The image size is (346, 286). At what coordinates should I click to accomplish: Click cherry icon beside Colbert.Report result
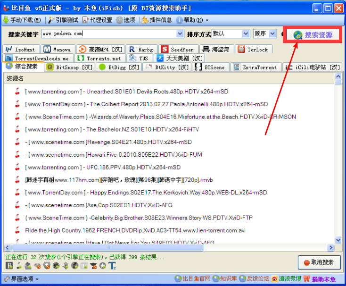click(x=17, y=104)
